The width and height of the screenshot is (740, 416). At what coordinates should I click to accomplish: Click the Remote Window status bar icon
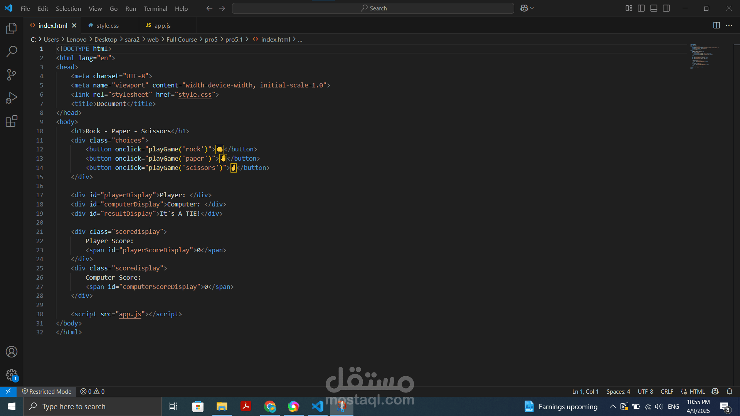pyautogui.click(x=8, y=391)
